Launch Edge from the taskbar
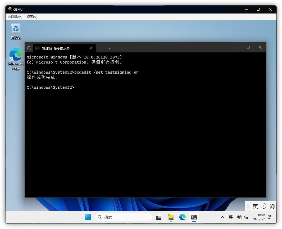Screen dimensions: 282x229 click(182, 217)
